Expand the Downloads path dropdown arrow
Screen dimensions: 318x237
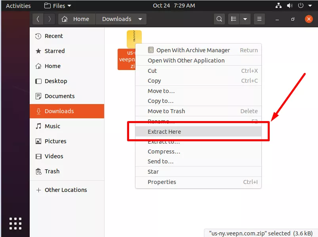pyautogui.click(x=140, y=19)
